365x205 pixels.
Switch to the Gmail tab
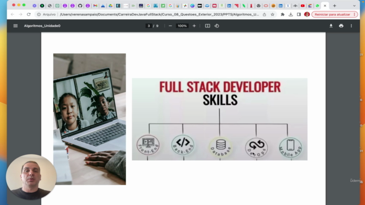coord(95,6)
